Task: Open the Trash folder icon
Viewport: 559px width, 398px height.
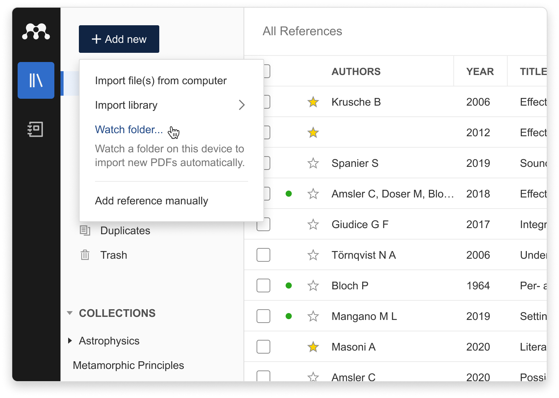Action: (x=85, y=255)
